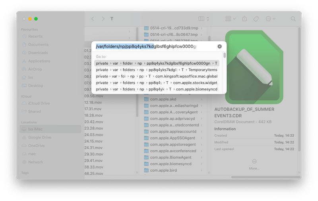Click the folder path input field
This screenshot has width=318, height=201.
pos(155,46)
